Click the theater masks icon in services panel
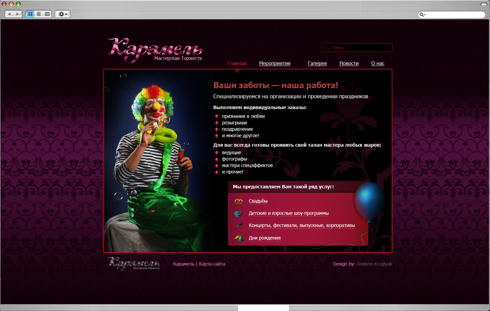The width and height of the screenshot is (490, 311). click(x=238, y=213)
